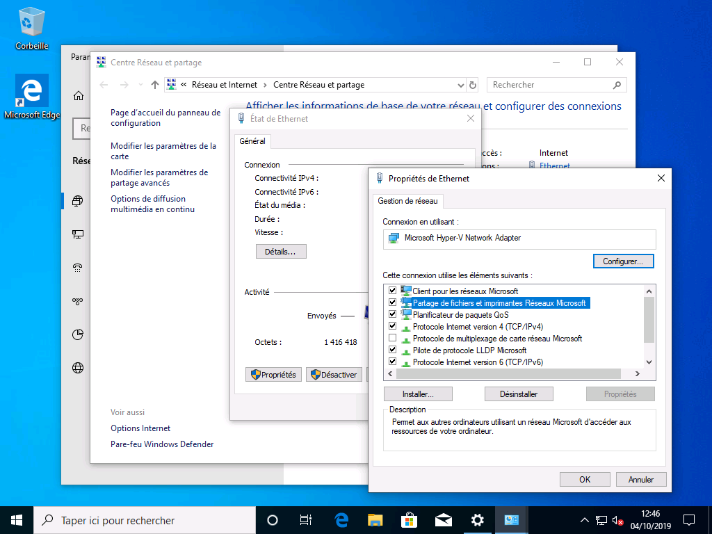Open File Explorer from the taskbar

click(375, 520)
